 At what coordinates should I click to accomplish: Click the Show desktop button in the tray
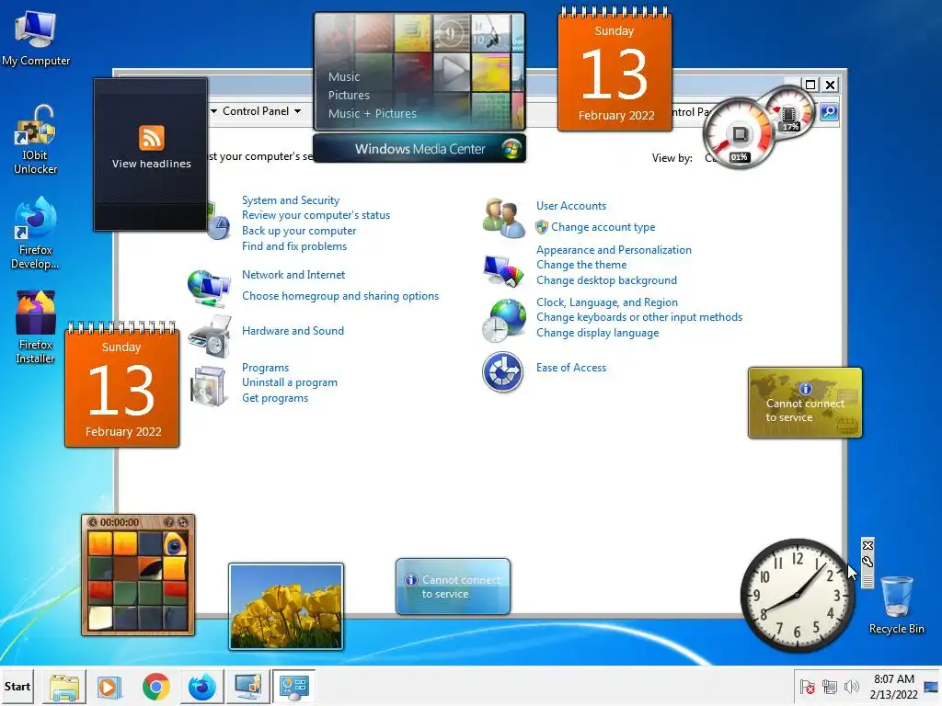(932, 687)
